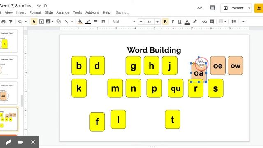
Task: Select the slide thumbnail with ow tile
Action: pyautogui.click(x=8, y=93)
